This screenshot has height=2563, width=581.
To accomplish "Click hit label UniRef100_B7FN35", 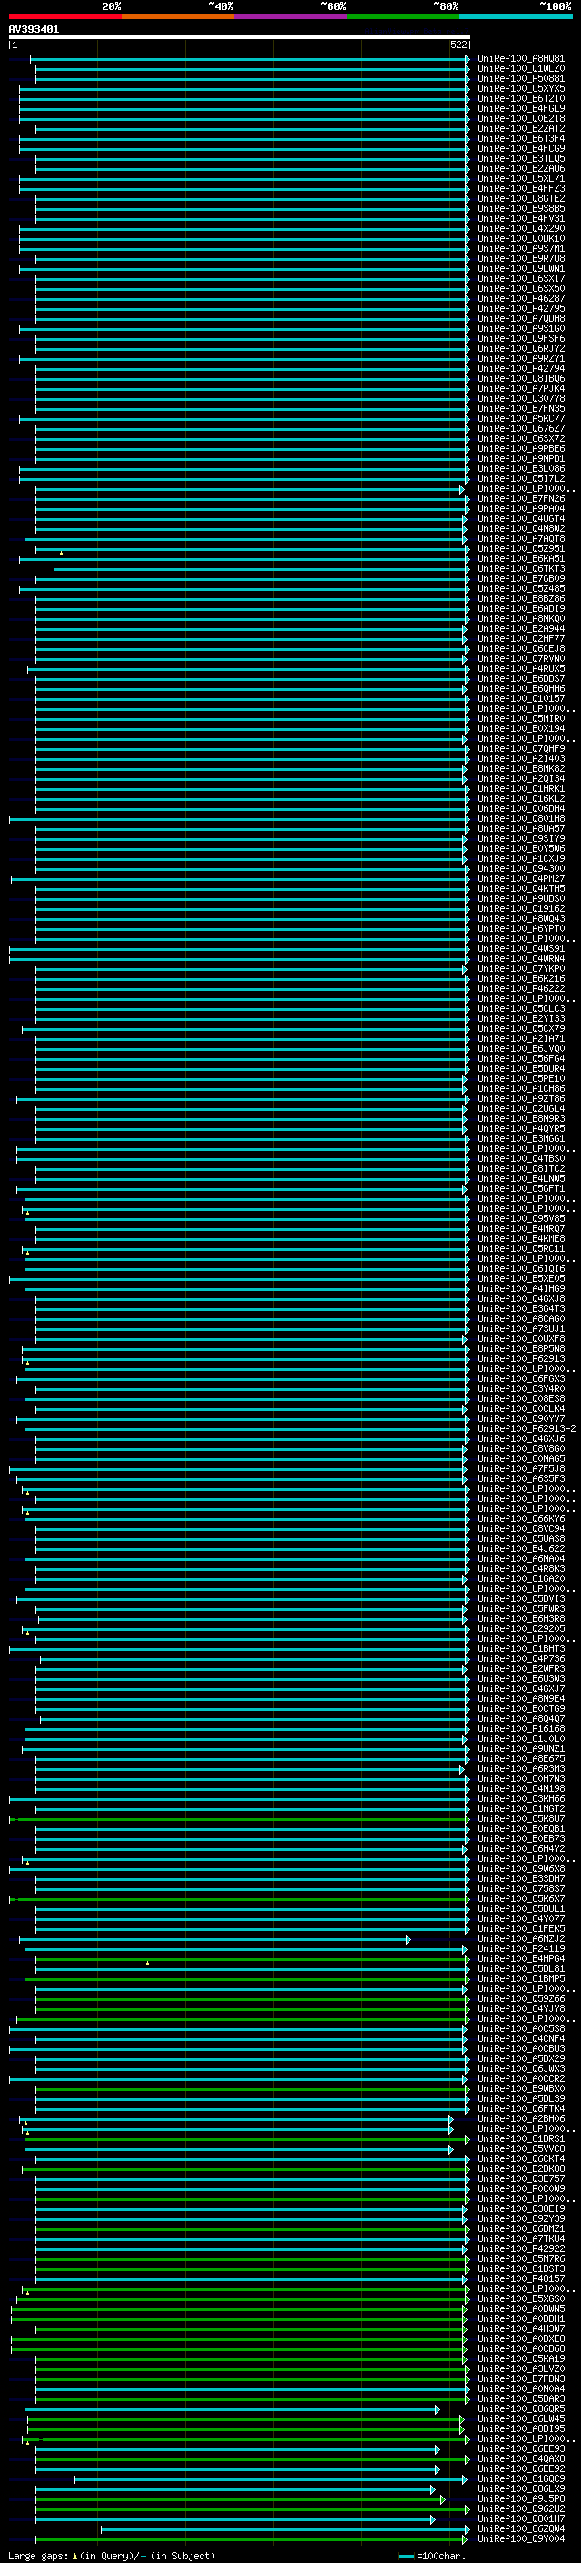I will pos(521,408).
